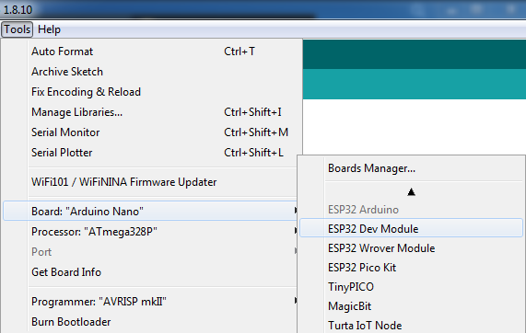Select the MagicBit board
The image size is (526, 333).
tap(411, 306)
